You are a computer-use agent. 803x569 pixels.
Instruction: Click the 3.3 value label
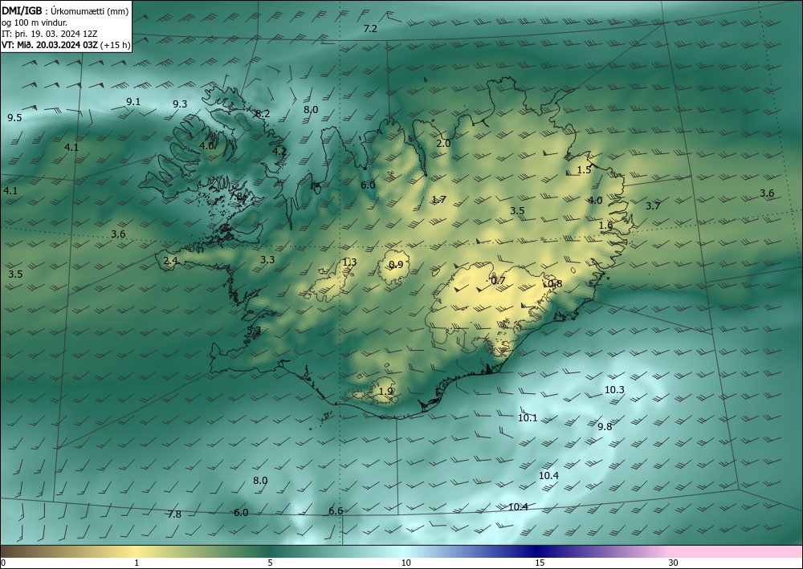click(267, 259)
